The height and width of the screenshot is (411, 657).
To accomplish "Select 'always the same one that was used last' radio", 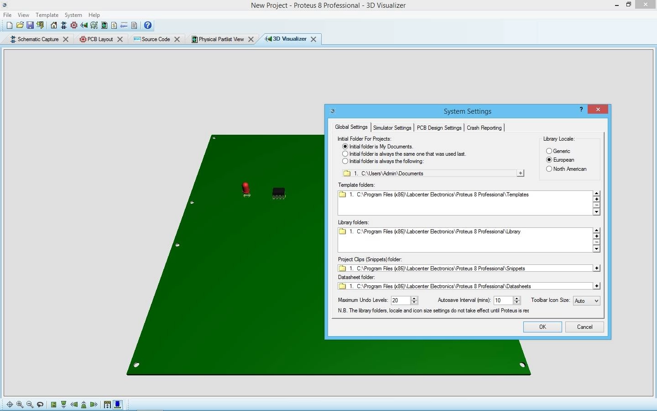I will click(345, 154).
